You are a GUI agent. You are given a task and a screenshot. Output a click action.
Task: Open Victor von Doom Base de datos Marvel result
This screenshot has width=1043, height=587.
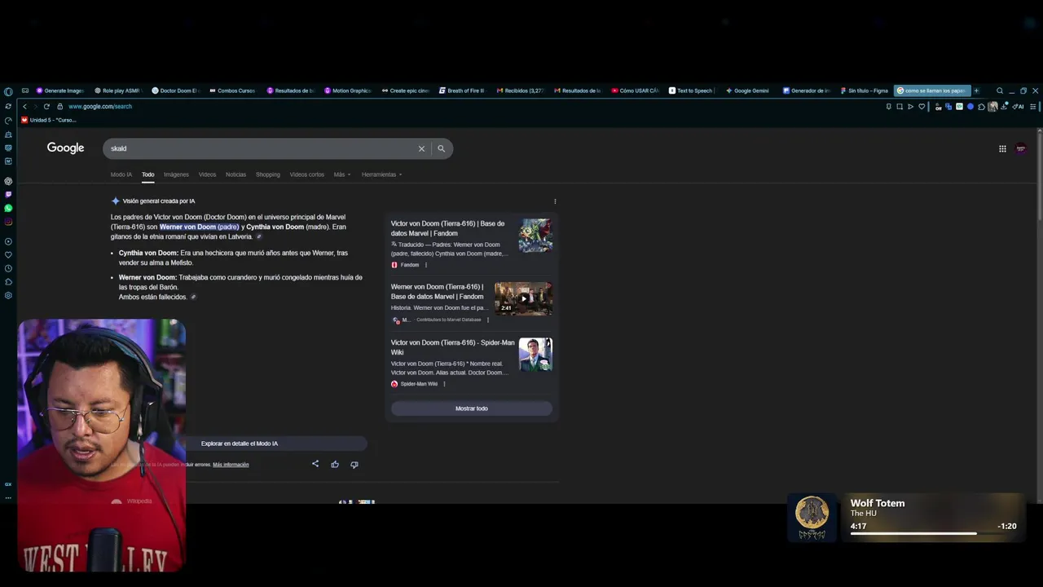click(x=447, y=228)
